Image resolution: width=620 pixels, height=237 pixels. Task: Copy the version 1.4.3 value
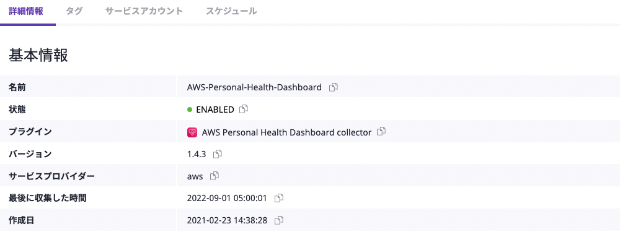pos(217,154)
